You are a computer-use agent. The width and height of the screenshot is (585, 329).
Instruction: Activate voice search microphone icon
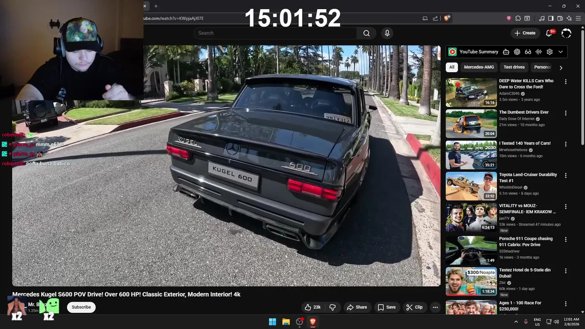click(387, 33)
